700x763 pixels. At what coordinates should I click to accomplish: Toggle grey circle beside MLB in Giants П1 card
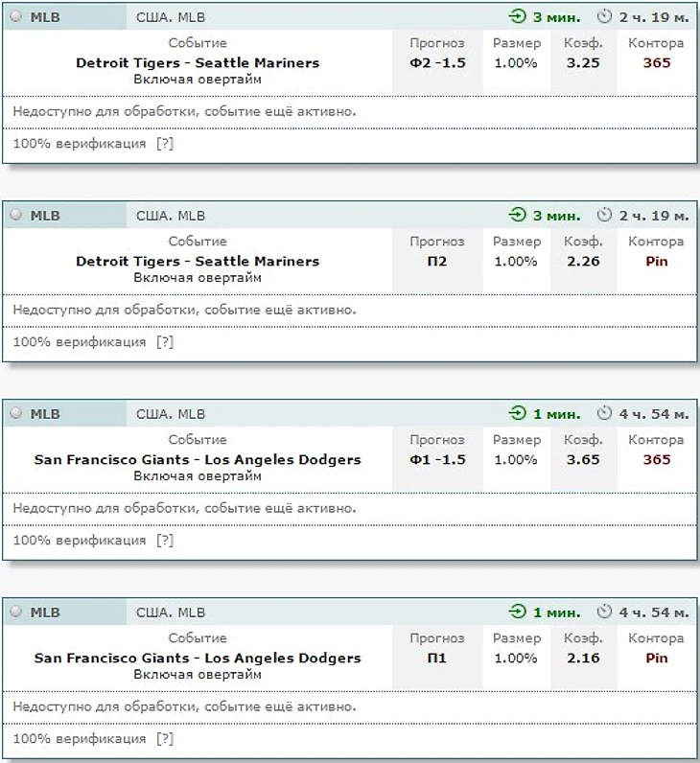[15, 613]
